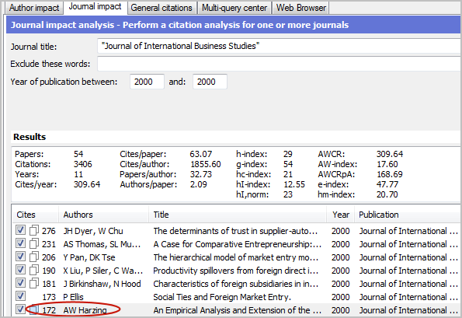The width and height of the screenshot is (462, 318).
Task: Click author name 'P Ellis'
Action: (x=73, y=297)
